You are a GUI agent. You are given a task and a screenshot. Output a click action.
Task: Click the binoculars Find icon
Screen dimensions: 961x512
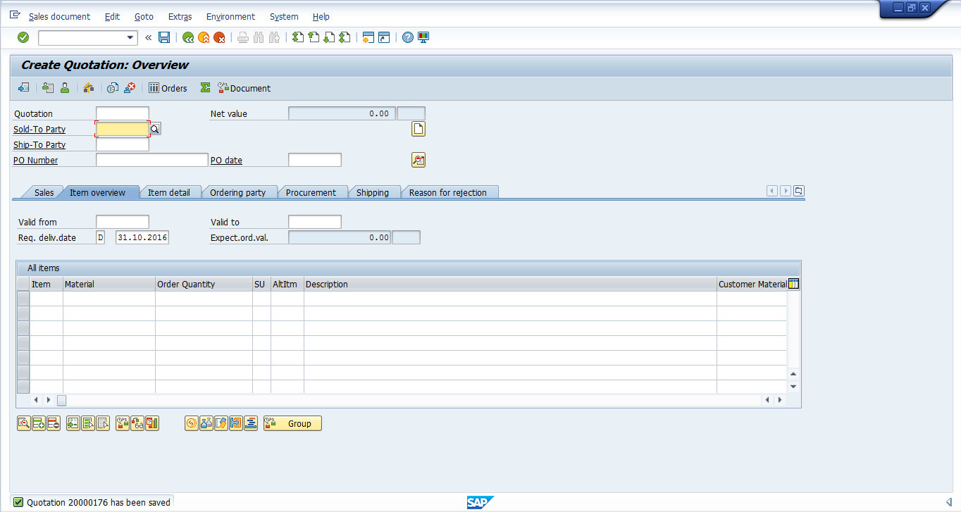pos(259,37)
